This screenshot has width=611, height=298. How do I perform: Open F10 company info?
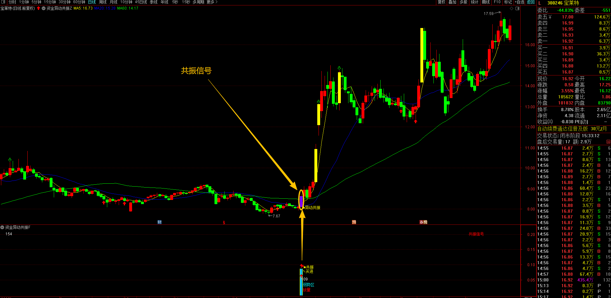[x=497, y=2]
